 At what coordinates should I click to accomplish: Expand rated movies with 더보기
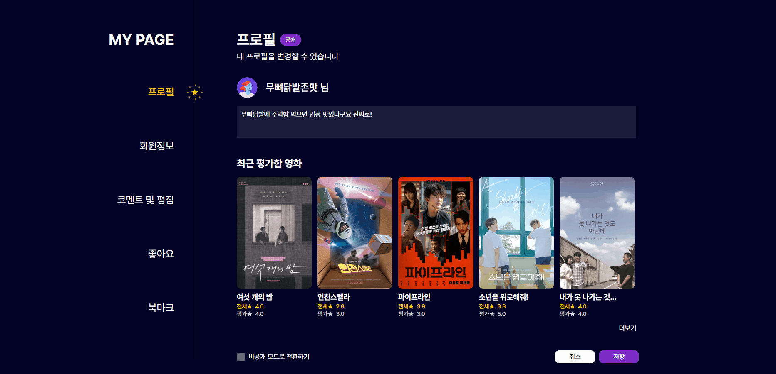[x=627, y=328]
